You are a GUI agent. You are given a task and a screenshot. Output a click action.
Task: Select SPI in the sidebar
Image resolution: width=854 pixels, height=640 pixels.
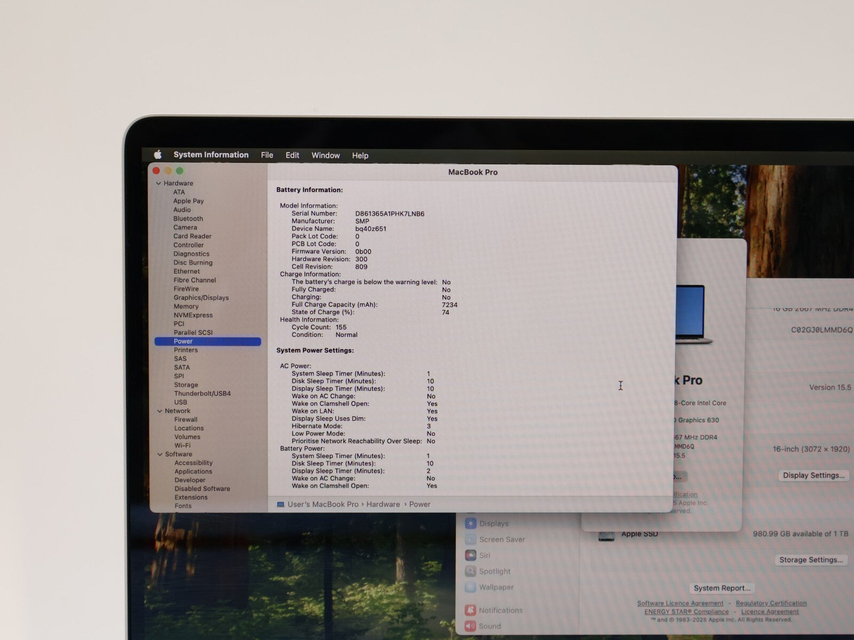(x=179, y=376)
